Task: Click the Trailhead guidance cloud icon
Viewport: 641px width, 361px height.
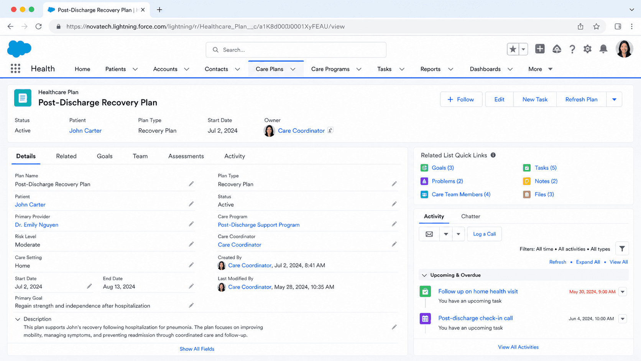Action: click(557, 49)
